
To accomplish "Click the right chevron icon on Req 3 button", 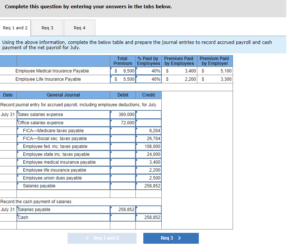I will [x=179, y=238].
